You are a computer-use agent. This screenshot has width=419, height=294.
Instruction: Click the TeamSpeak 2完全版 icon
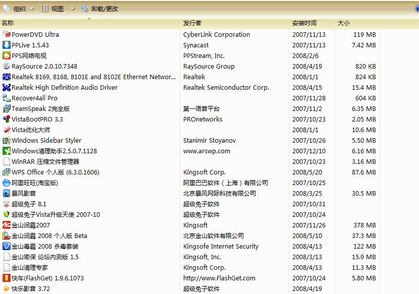click(7, 108)
